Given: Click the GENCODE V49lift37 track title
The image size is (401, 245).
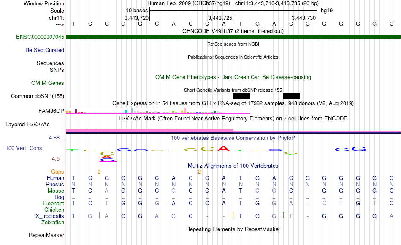Looking at the screenshot, I should [233, 31].
